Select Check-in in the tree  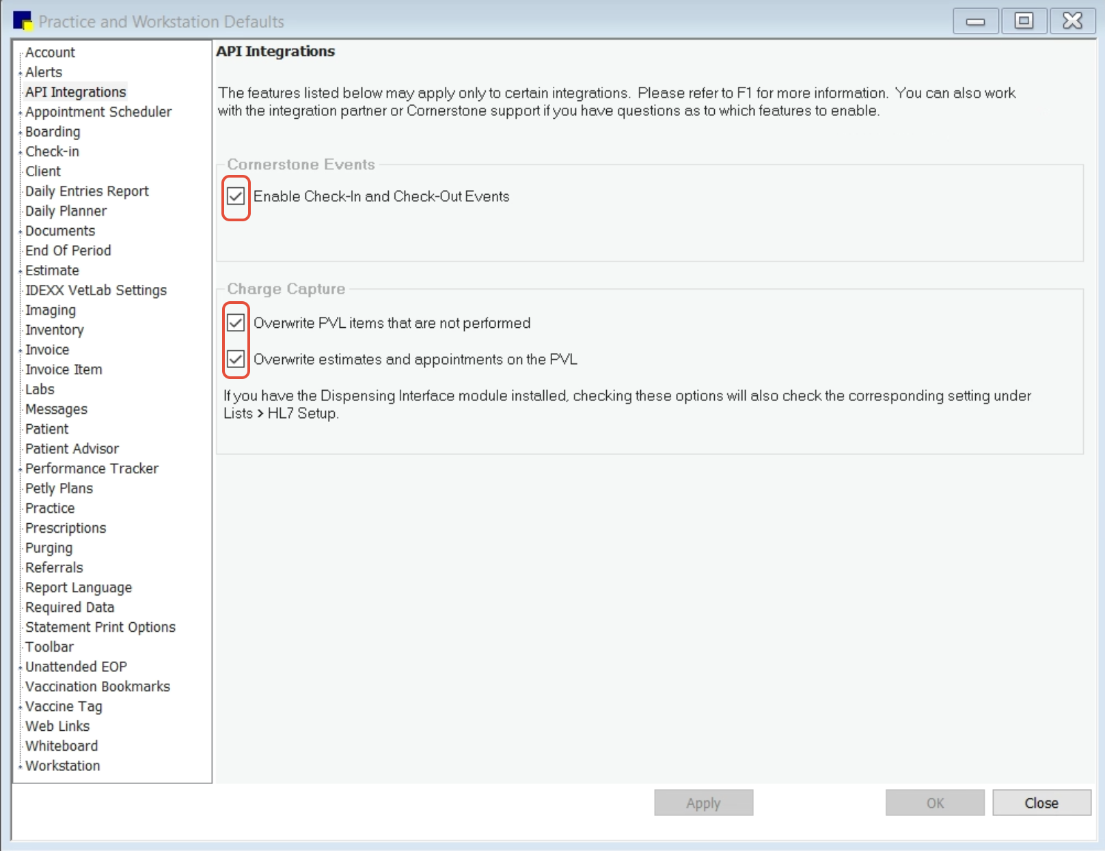[52, 152]
